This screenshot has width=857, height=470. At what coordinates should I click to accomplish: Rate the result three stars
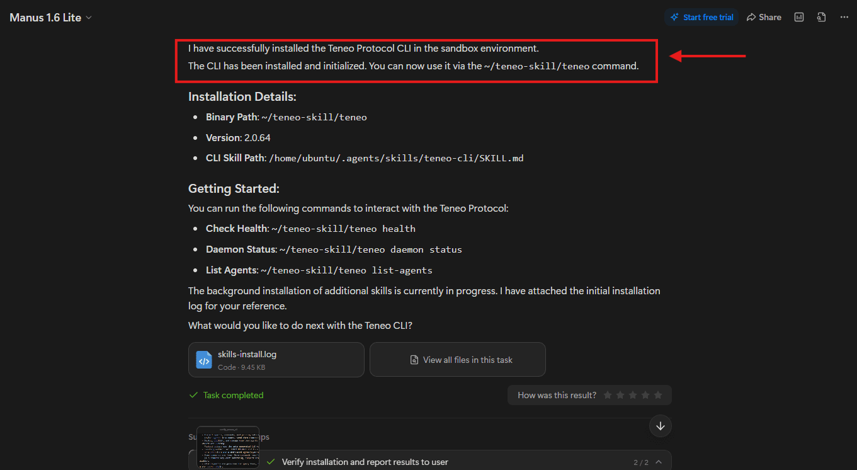click(x=633, y=395)
